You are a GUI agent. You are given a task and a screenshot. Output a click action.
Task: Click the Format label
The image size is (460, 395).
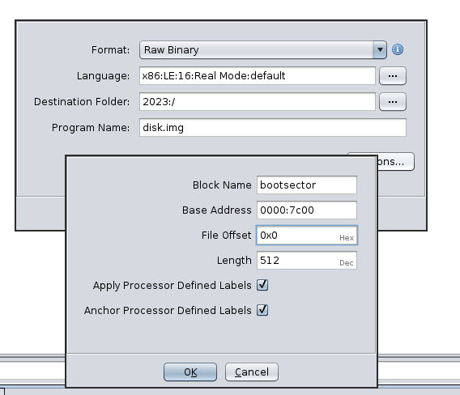(110, 50)
